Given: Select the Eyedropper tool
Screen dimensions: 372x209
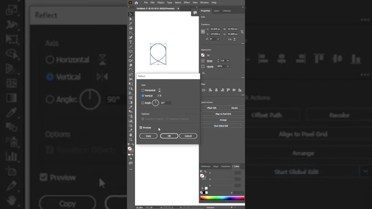Looking at the screenshot, I should 131,107.
